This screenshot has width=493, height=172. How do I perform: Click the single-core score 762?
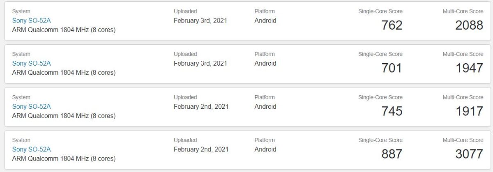pyautogui.click(x=392, y=25)
